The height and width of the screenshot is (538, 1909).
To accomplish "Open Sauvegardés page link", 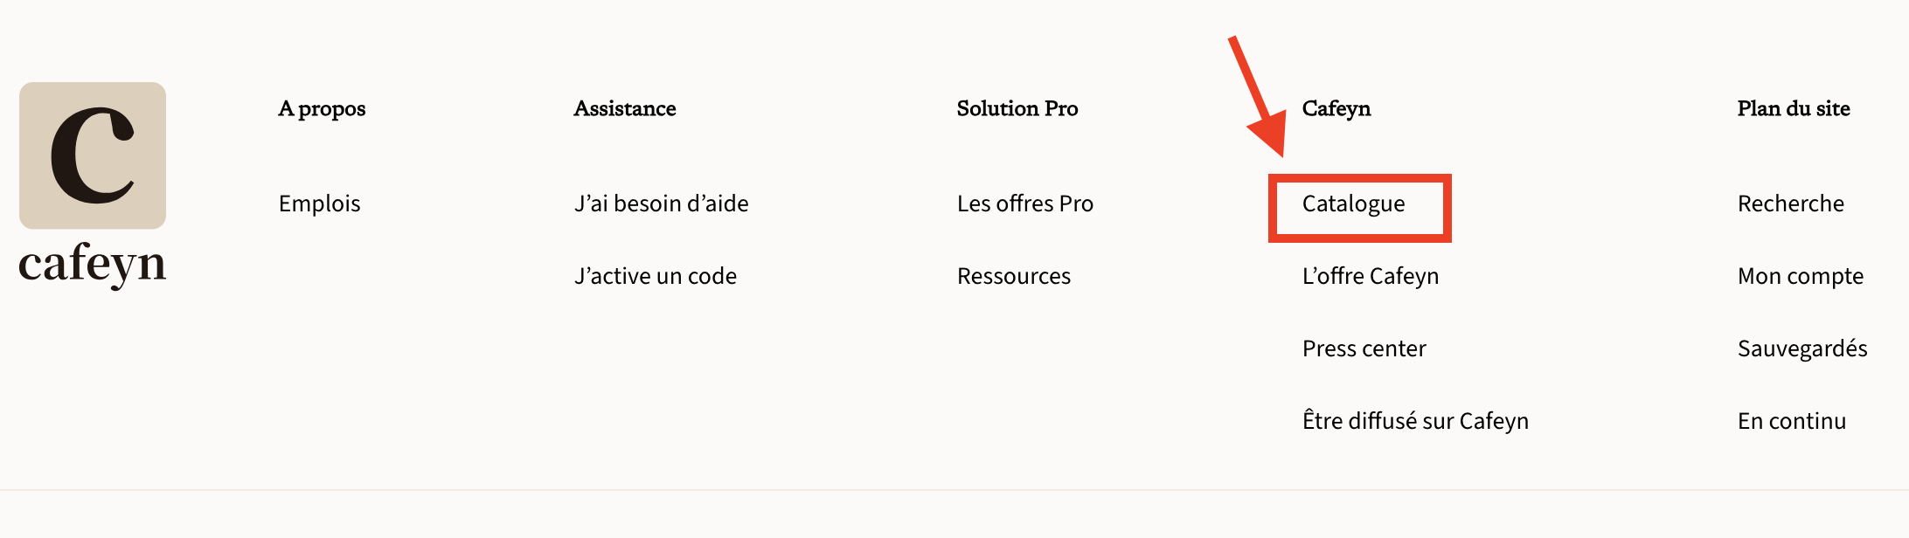I will tap(1801, 348).
